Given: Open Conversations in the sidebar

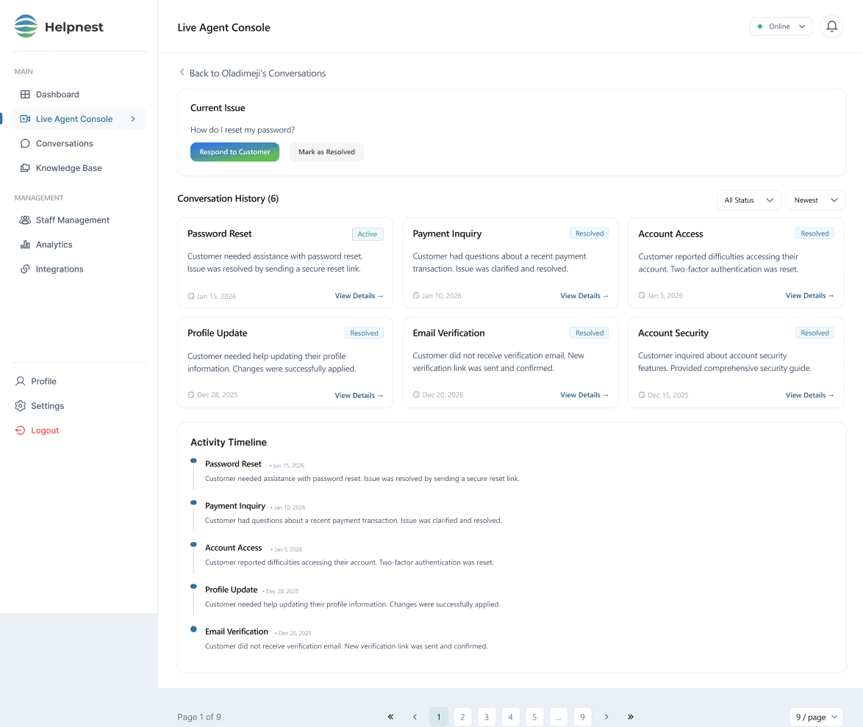Looking at the screenshot, I should (x=79, y=143).
